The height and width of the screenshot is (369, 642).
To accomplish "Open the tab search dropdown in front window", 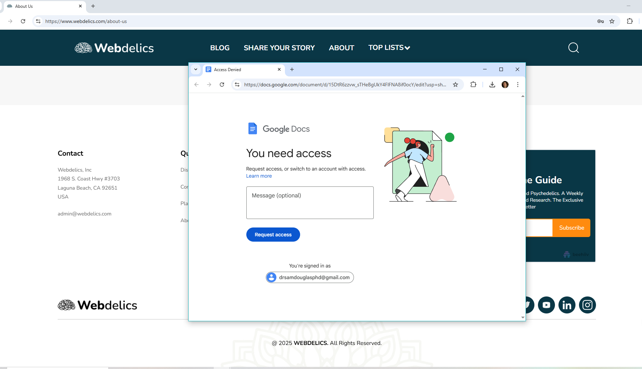I will pos(196,69).
